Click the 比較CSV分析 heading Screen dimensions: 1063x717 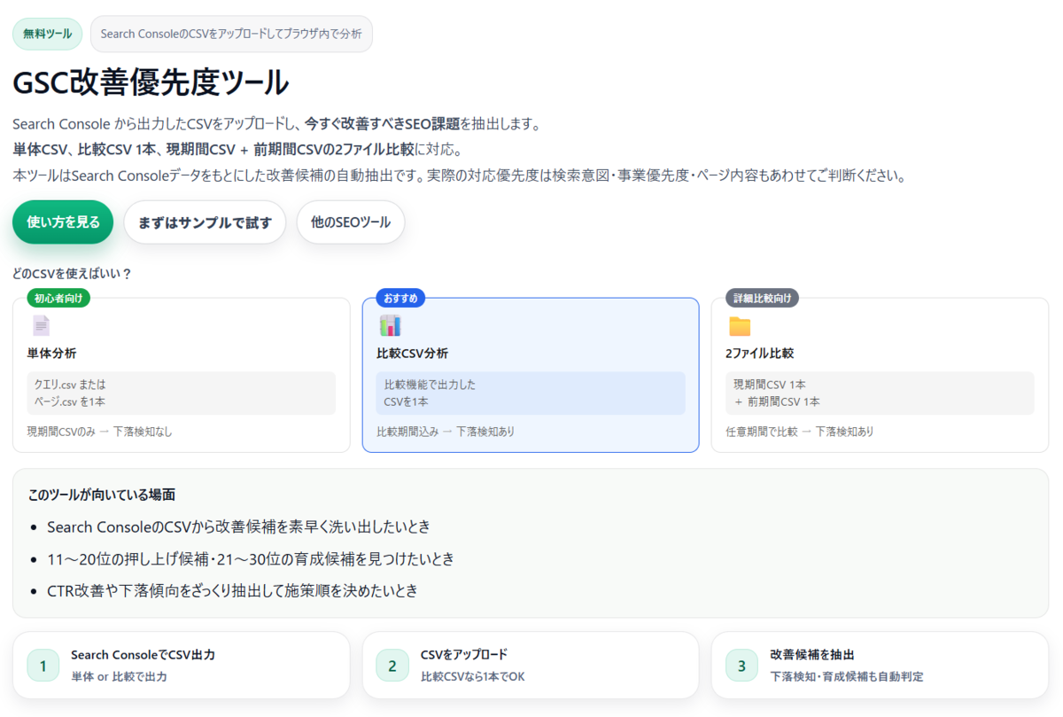tap(412, 354)
